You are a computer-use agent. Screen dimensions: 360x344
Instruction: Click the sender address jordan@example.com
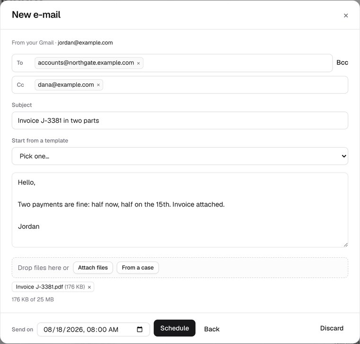pyautogui.click(x=85, y=43)
